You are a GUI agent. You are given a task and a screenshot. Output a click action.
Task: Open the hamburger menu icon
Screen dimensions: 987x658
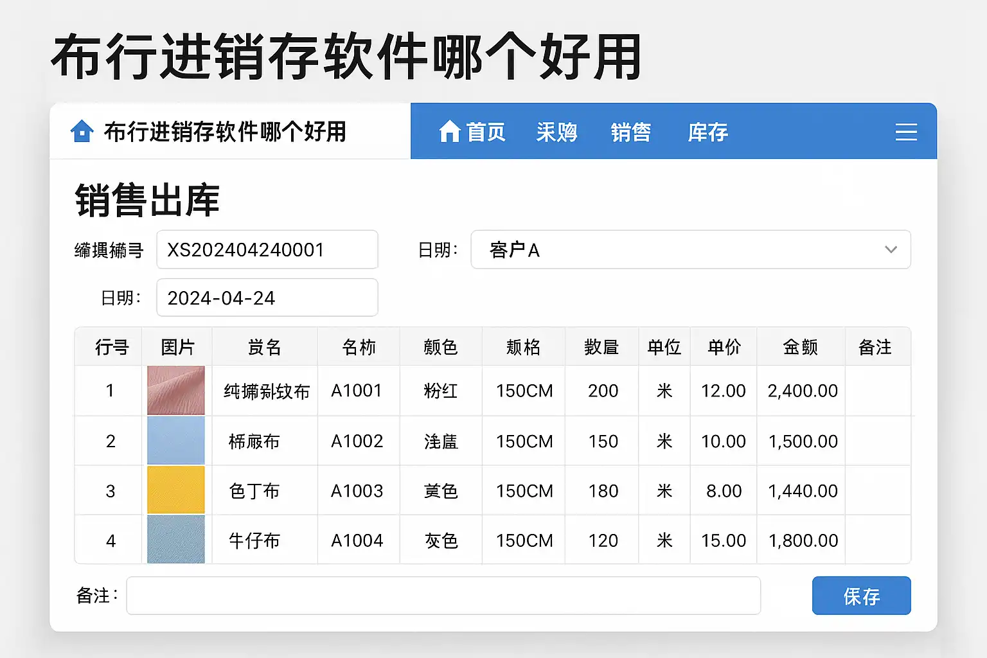coord(905,132)
